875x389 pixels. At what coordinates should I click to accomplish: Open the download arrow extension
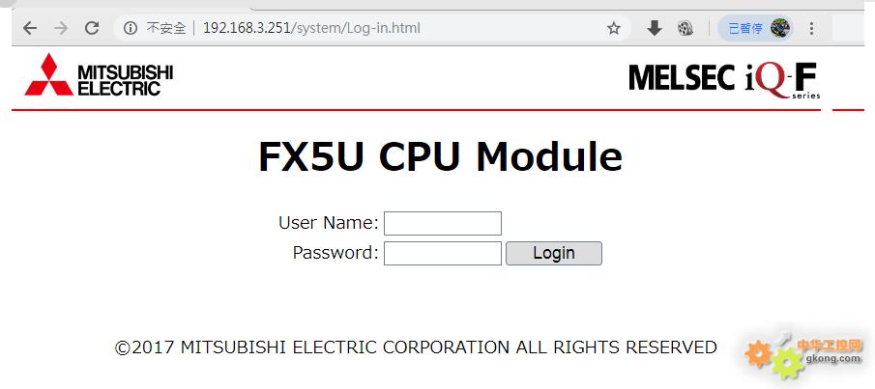click(654, 28)
